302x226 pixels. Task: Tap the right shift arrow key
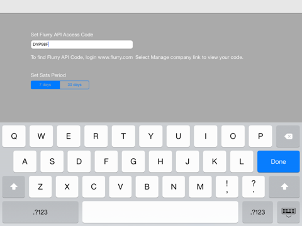click(x=284, y=186)
